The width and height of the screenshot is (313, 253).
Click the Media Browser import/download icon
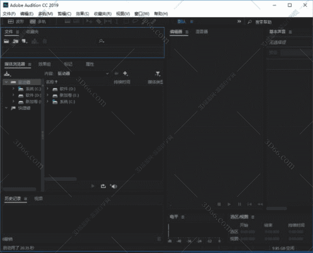tap(7, 74)
